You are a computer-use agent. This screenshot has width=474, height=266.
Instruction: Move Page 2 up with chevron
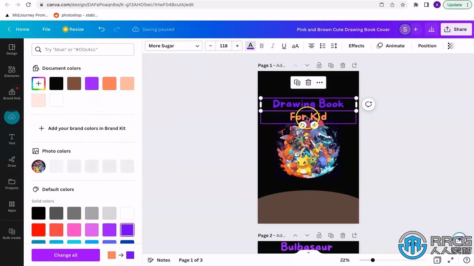point(295,235)
